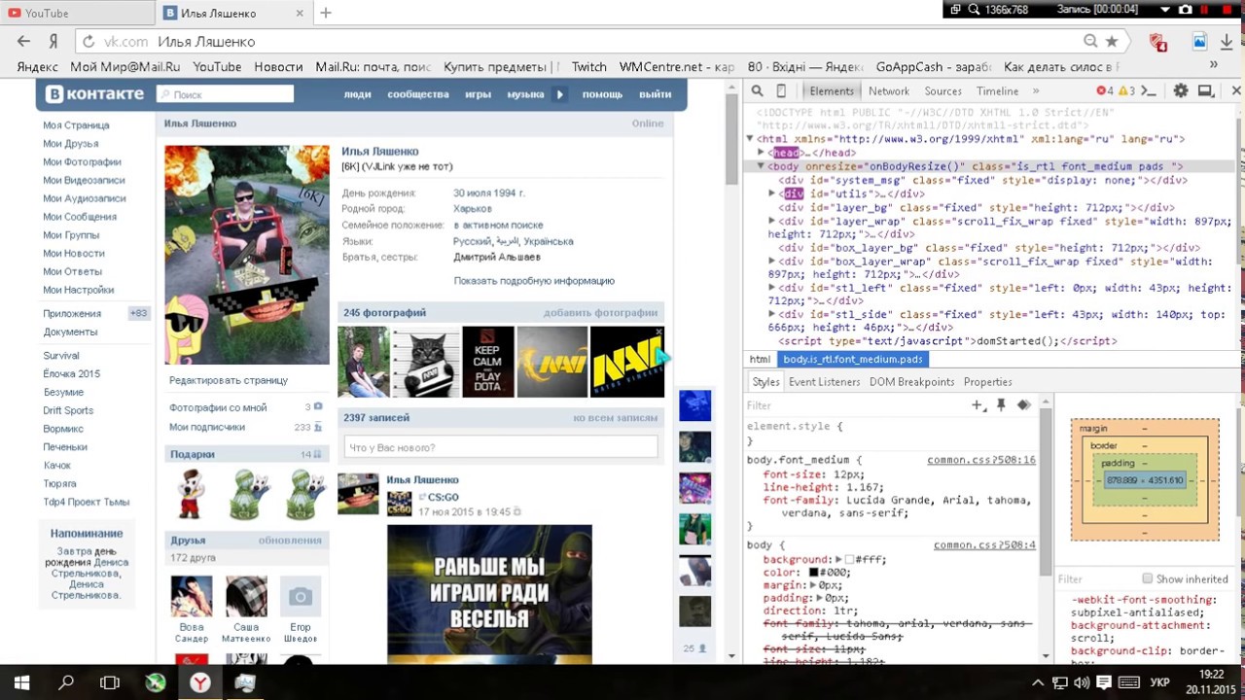This screenshot has width=1245, height=700.
Task: Open the Mail.Ru bookmark in bookmarks bar
Action: coord(373,66)
